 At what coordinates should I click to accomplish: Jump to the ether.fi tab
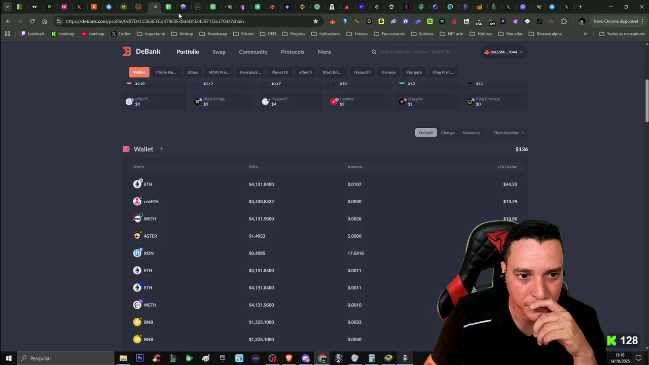coord(305,72)
